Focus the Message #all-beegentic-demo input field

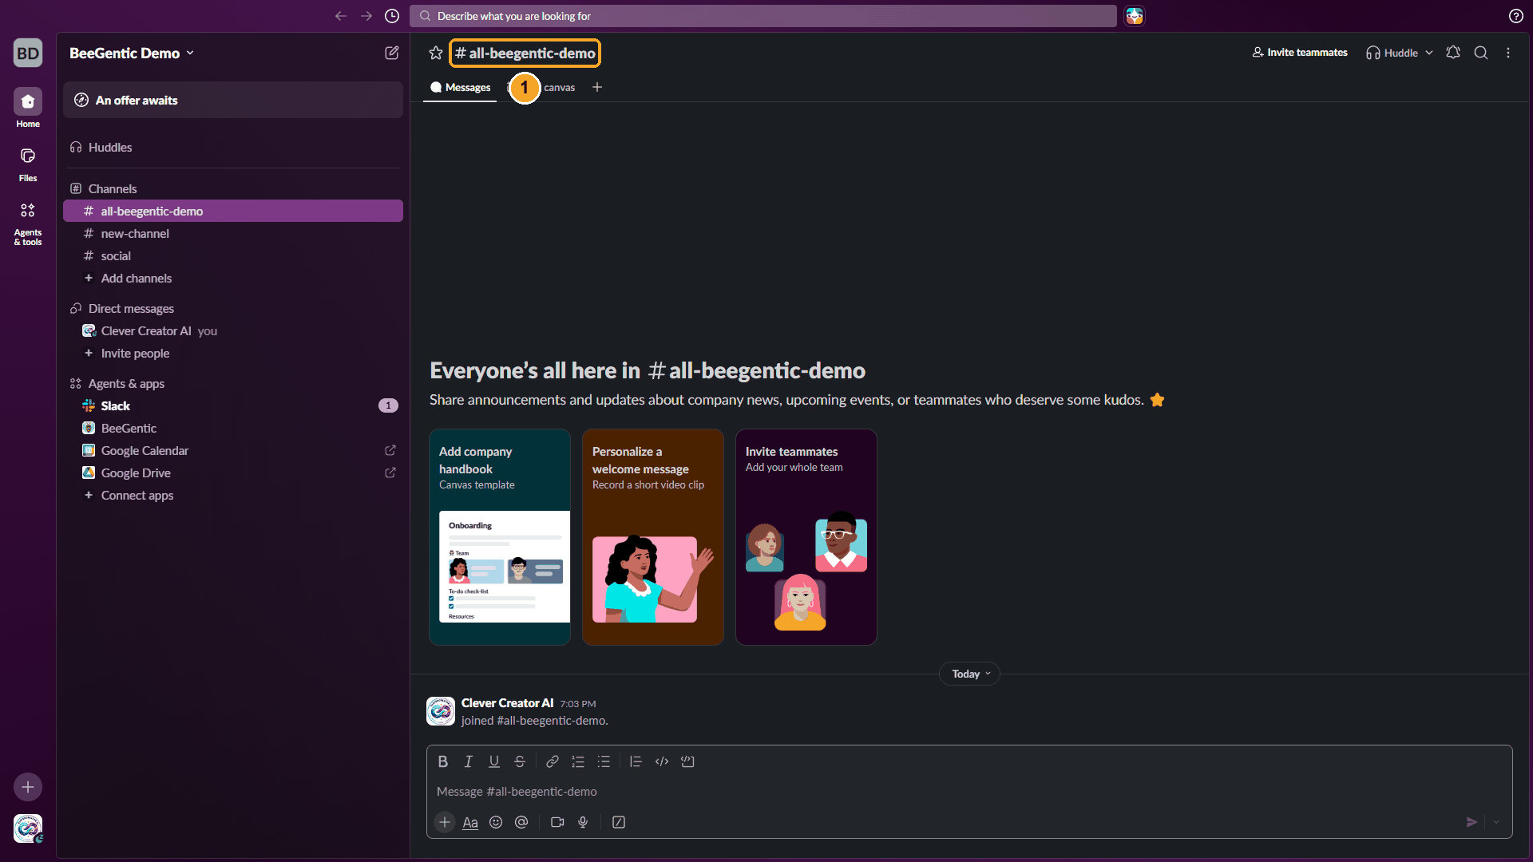tap(969, 792)
